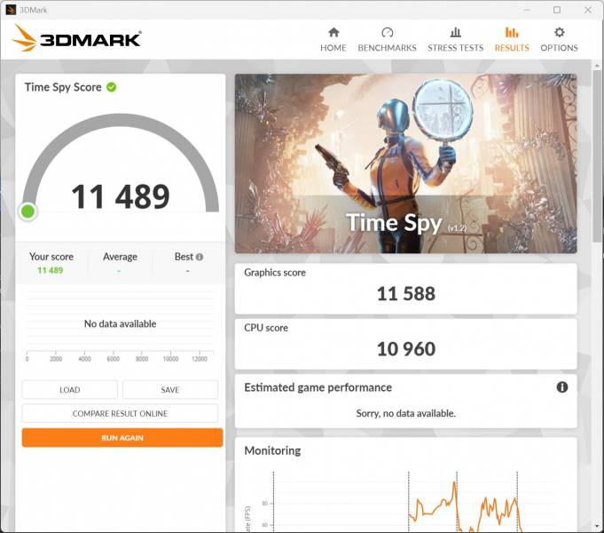The height and width of the screenshot is (533, 604).
Task: Click the info icon next to Best
Action: [x=200, y=257]
